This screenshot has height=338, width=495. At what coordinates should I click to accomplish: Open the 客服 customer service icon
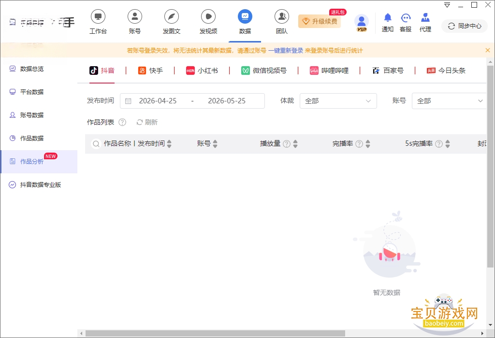click(x=406, y=23)
